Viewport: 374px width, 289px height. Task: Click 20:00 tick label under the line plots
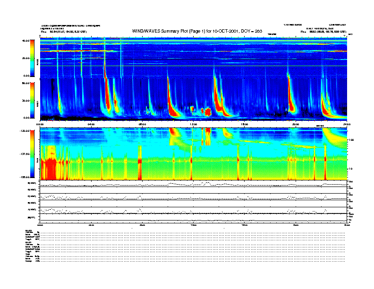(296, 225)
